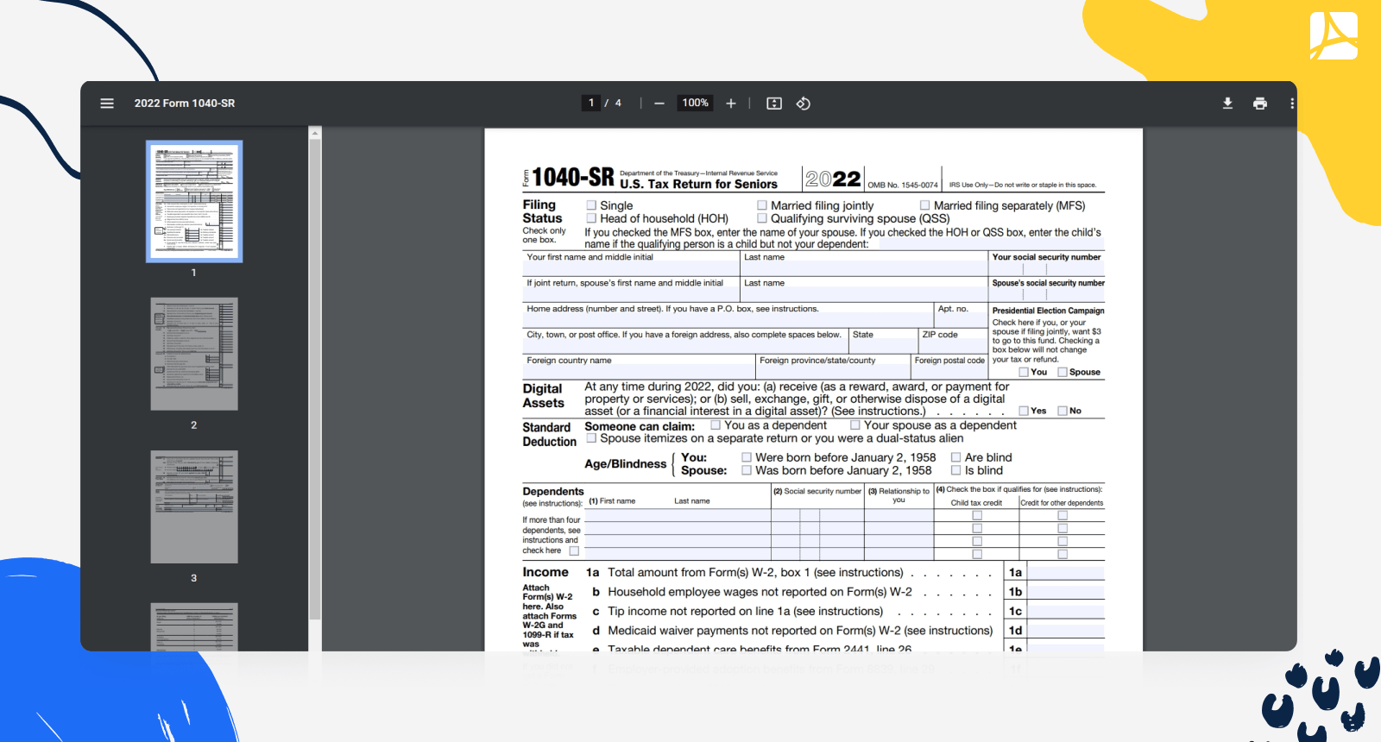Zoom in with the plus icon
This screenshot has width=1381, height=742.
point(731,104)
